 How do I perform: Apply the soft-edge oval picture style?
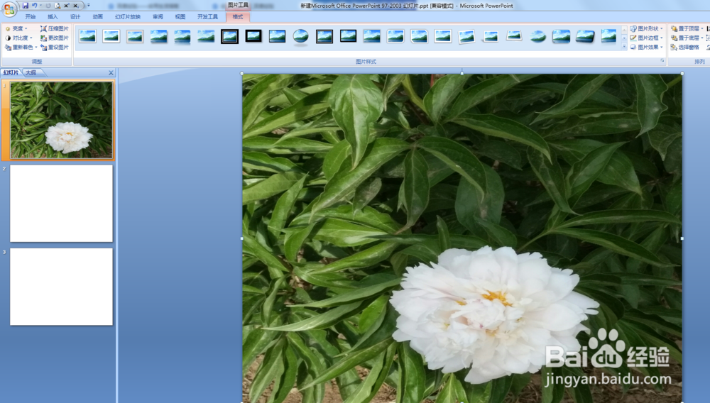coord(537,36)
